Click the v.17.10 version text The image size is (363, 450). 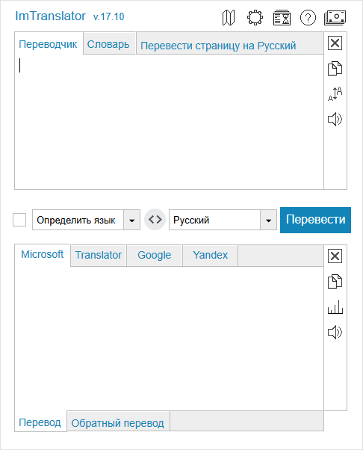[108, 16]
